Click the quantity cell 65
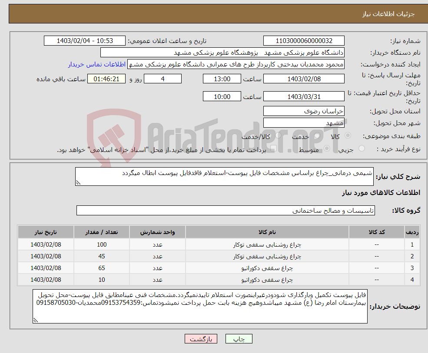428x353 pixels. (102, 268)
